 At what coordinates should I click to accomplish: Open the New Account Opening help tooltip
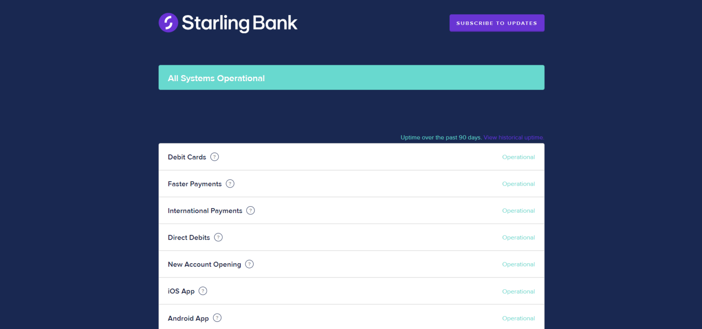click(249, 264)
